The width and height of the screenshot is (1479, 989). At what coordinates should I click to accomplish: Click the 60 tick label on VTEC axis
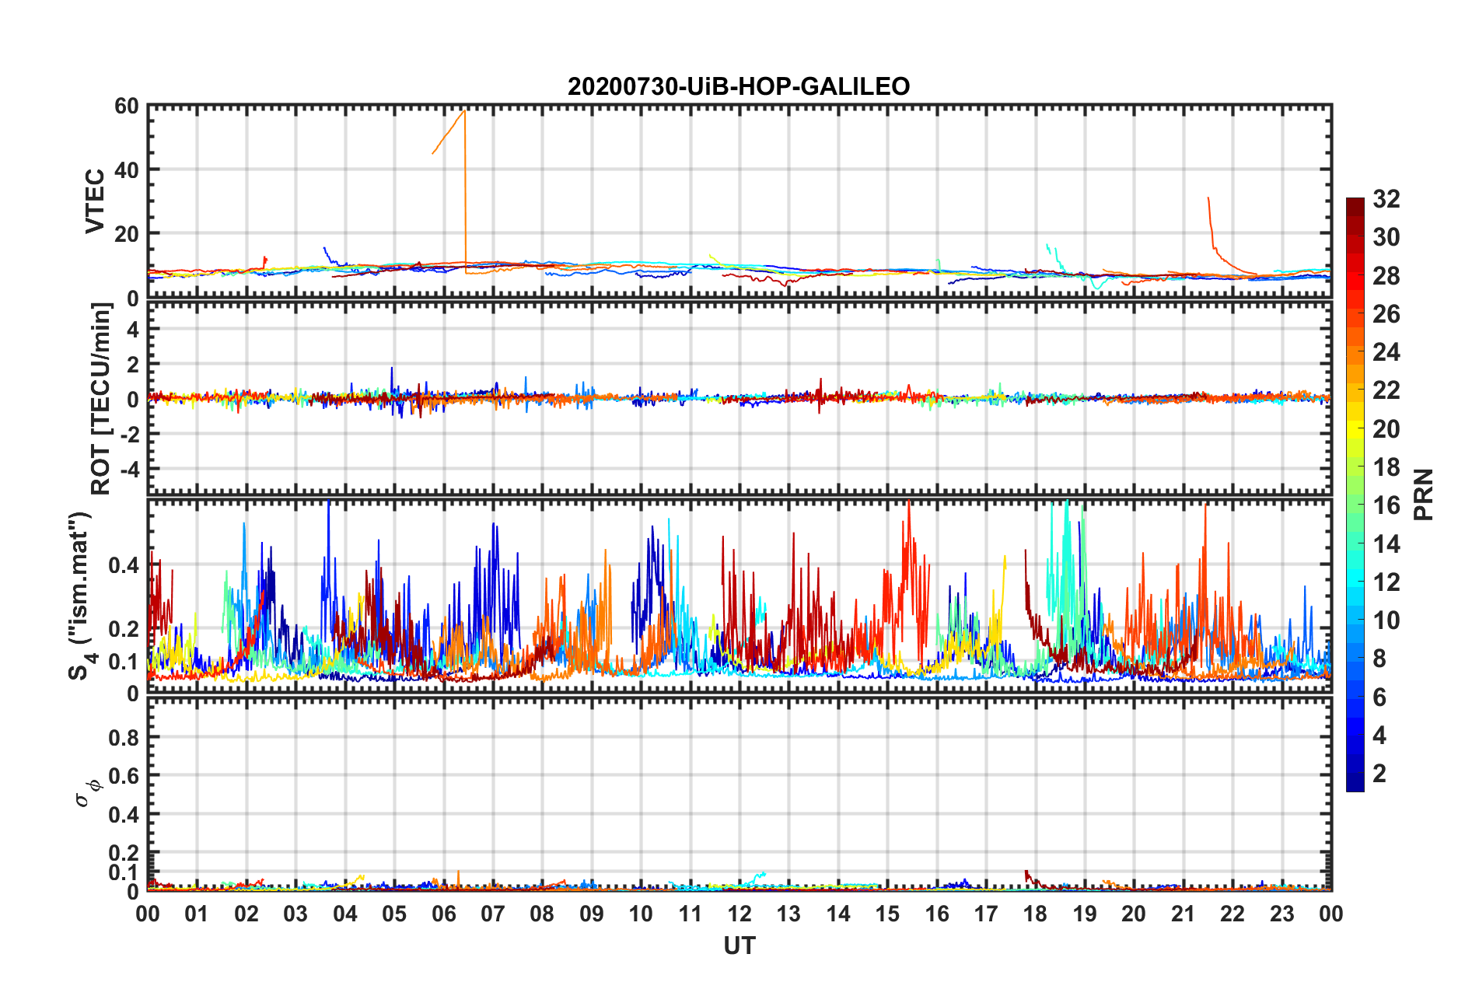pyautogui.click(x=126, y=107)
